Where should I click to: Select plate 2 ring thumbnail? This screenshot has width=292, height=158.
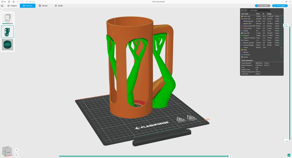7,44
